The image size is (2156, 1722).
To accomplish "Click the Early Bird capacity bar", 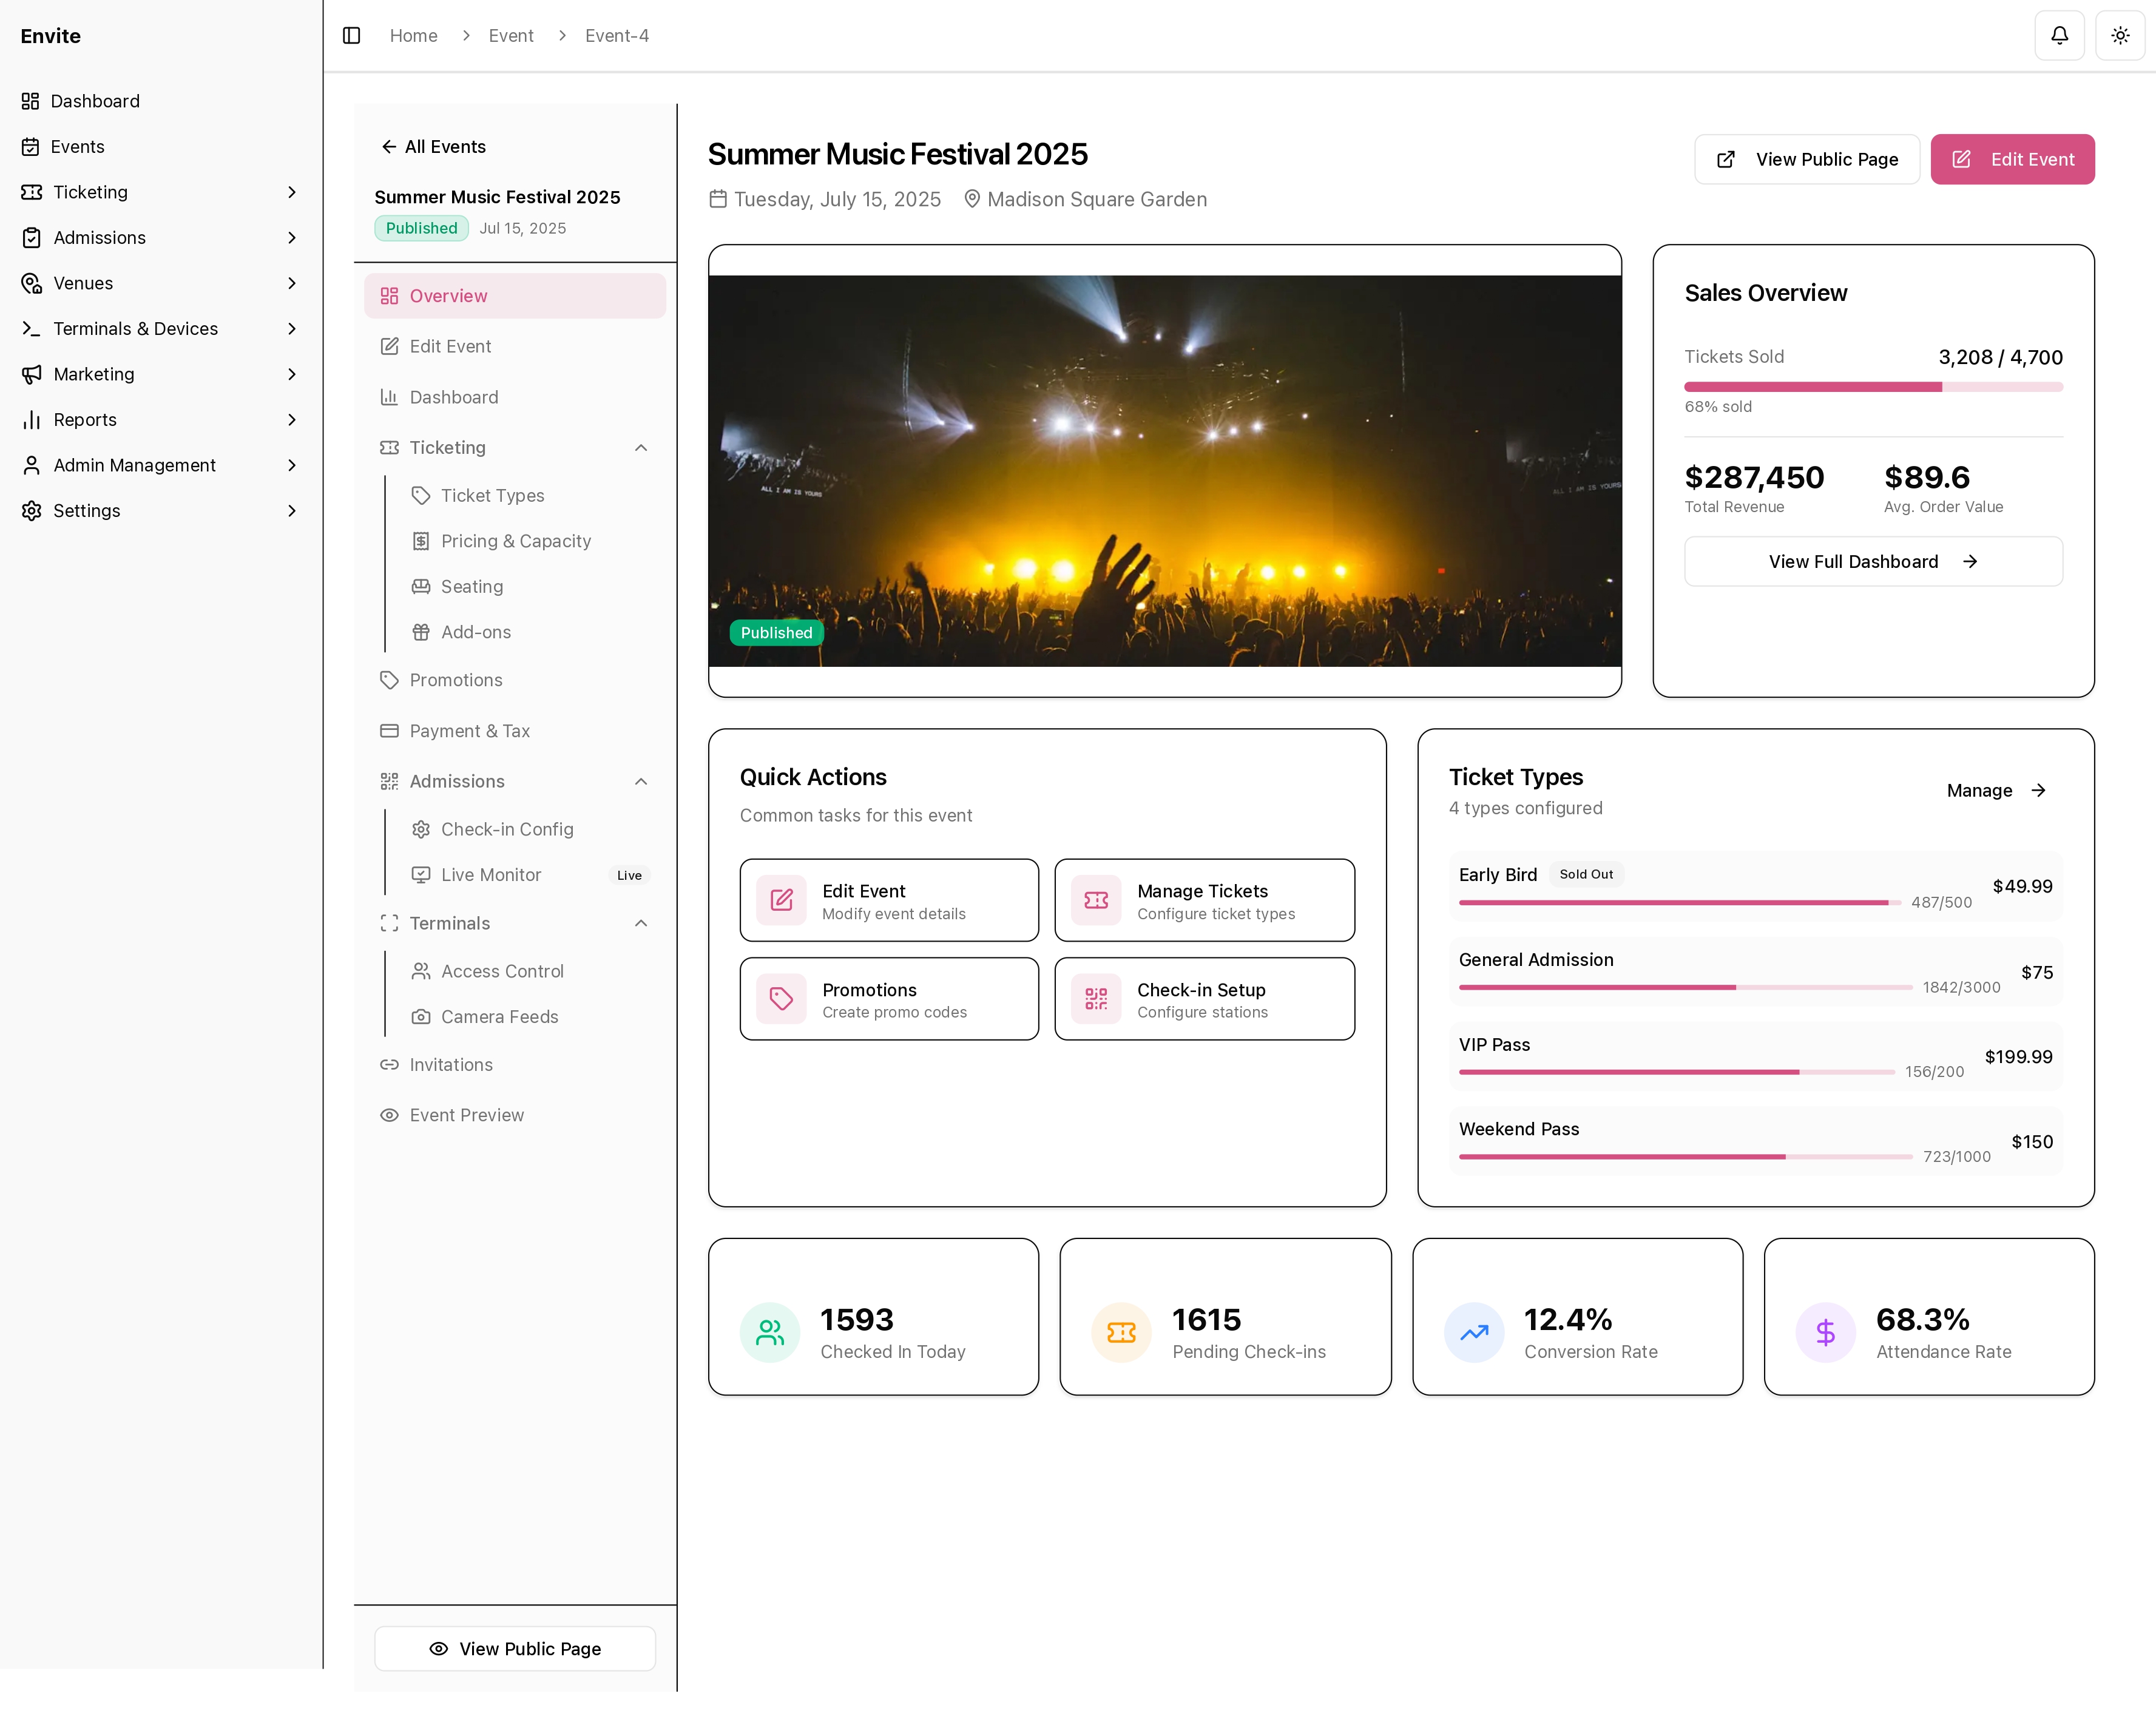I will click(x=1680, y=903).
